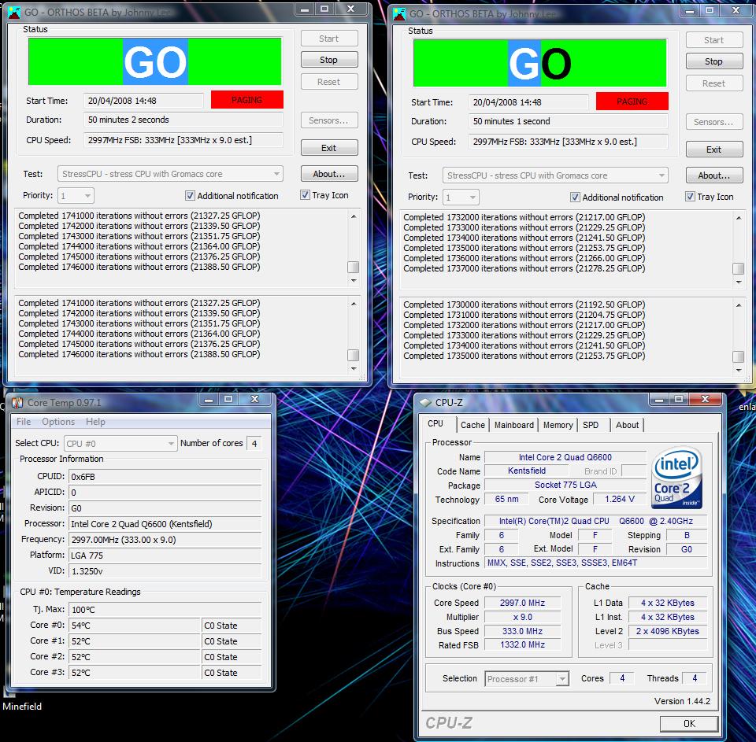
Task: Switch to SPD tab in CPU-Z
Action: pyautogui.click(x=591, y=425)
